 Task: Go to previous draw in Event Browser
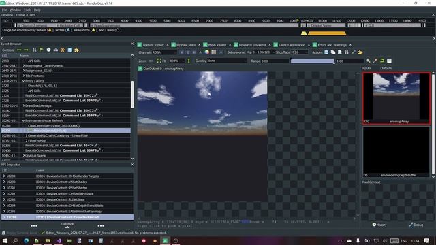click(x=19, y=50)
